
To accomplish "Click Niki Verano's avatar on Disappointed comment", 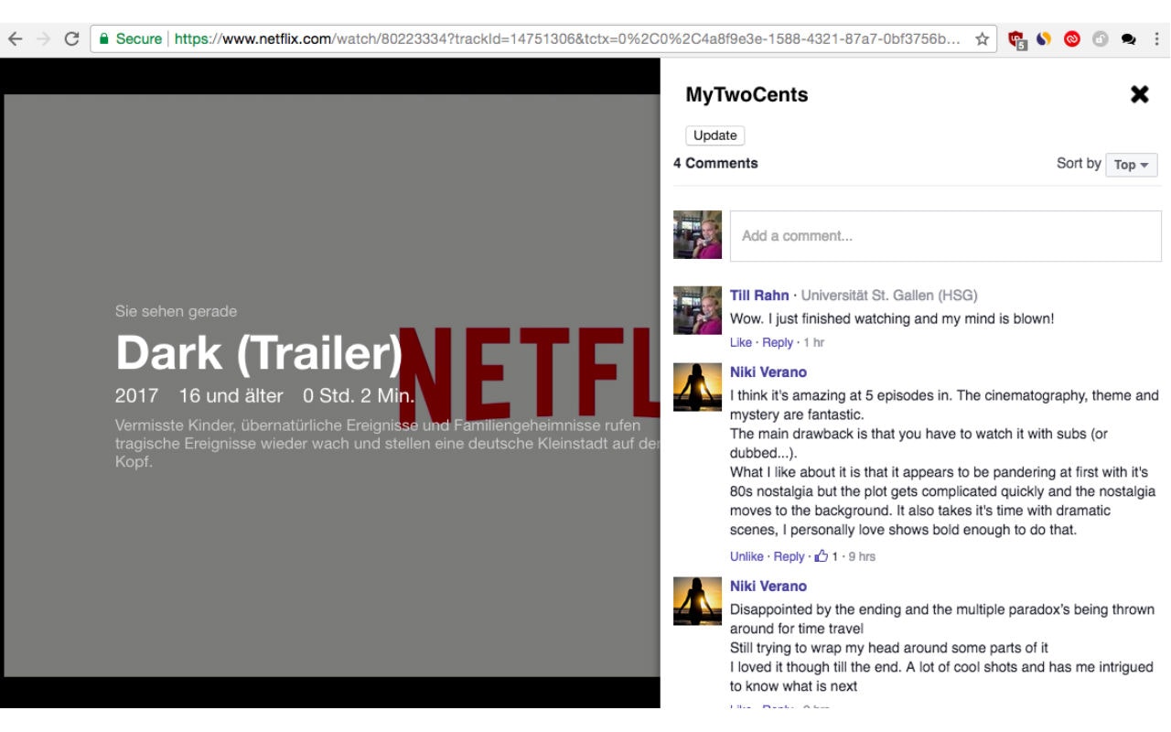I will tap(697, 601).
